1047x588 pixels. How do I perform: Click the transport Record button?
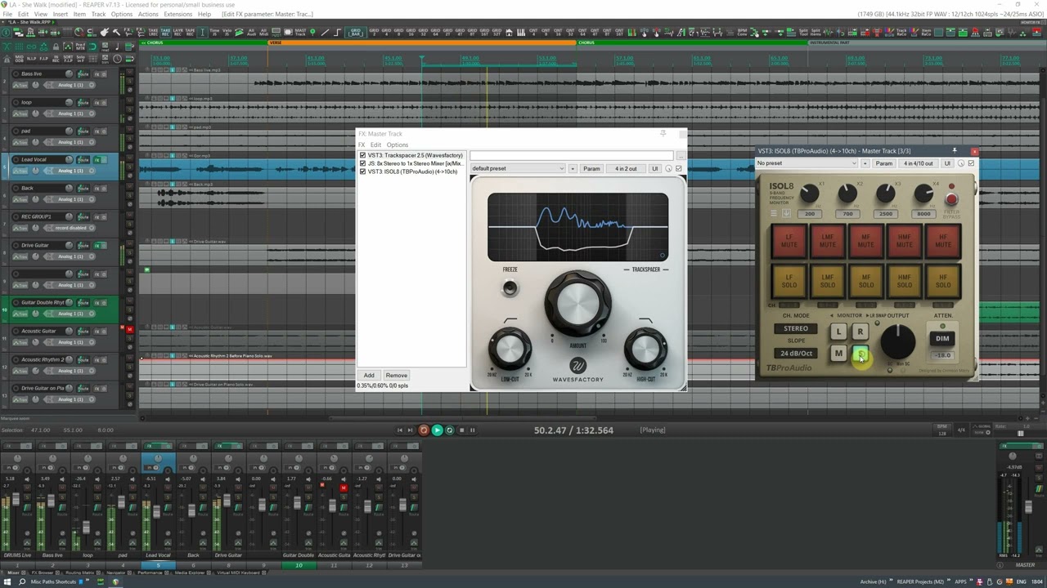[424, 430]
